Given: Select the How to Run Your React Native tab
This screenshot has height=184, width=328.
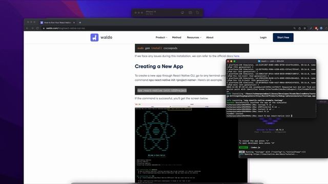Looking at the screenshot, I should click(x=58, y=22).
